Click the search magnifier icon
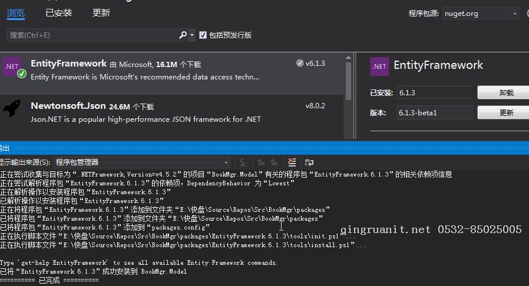The width and height of the screenshot is (529, 286). pyautogui.click(x=183, y=35)
